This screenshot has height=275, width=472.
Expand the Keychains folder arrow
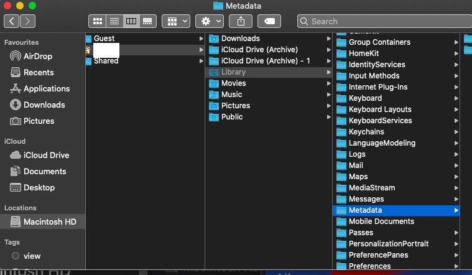point(456,132)
